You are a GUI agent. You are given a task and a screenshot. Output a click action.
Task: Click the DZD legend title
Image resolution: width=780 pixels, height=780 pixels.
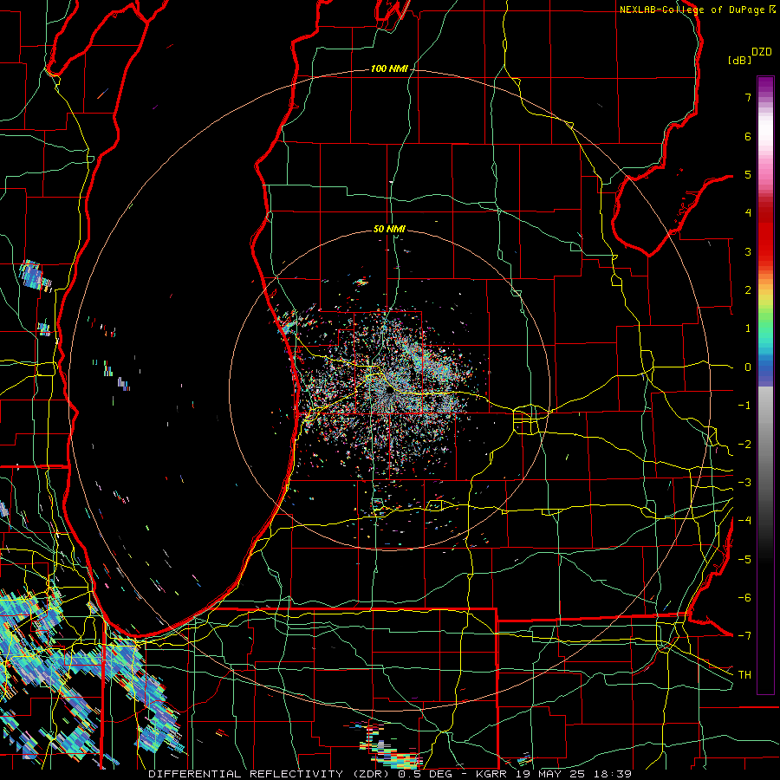coord(762,52)
